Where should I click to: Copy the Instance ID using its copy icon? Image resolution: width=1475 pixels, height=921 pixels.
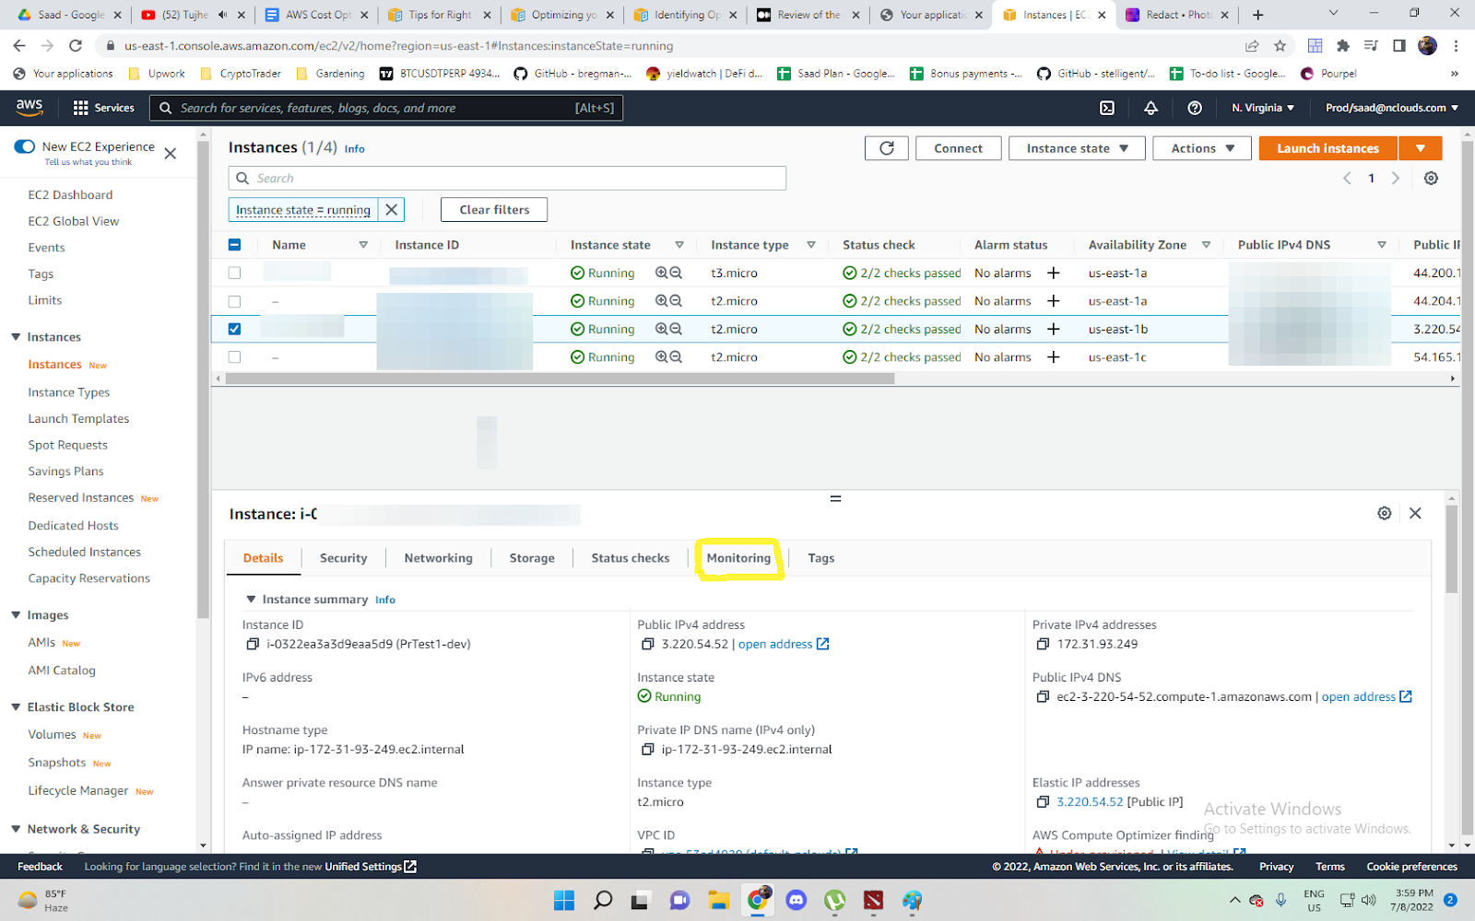coord(253,644)
